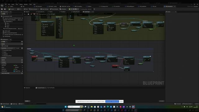
Task: Open the Tools menu
Action: (x=30, y=4)
